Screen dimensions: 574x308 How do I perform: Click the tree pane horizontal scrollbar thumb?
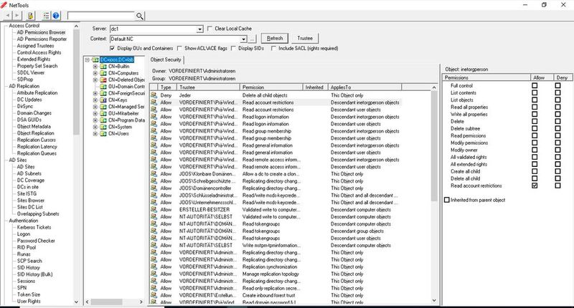point(106,302)
